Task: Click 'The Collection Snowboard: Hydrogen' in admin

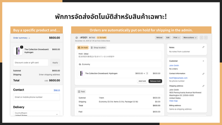Action: pyautogui.click(x=101, y=73)
